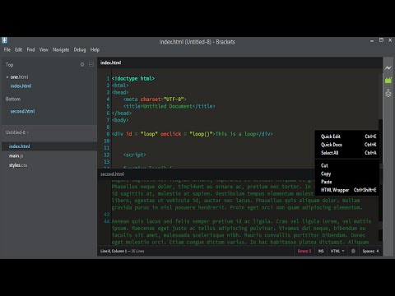Choose Cut from context menu
The width and height of the screenshot is (395, 296).
[347, 165]
